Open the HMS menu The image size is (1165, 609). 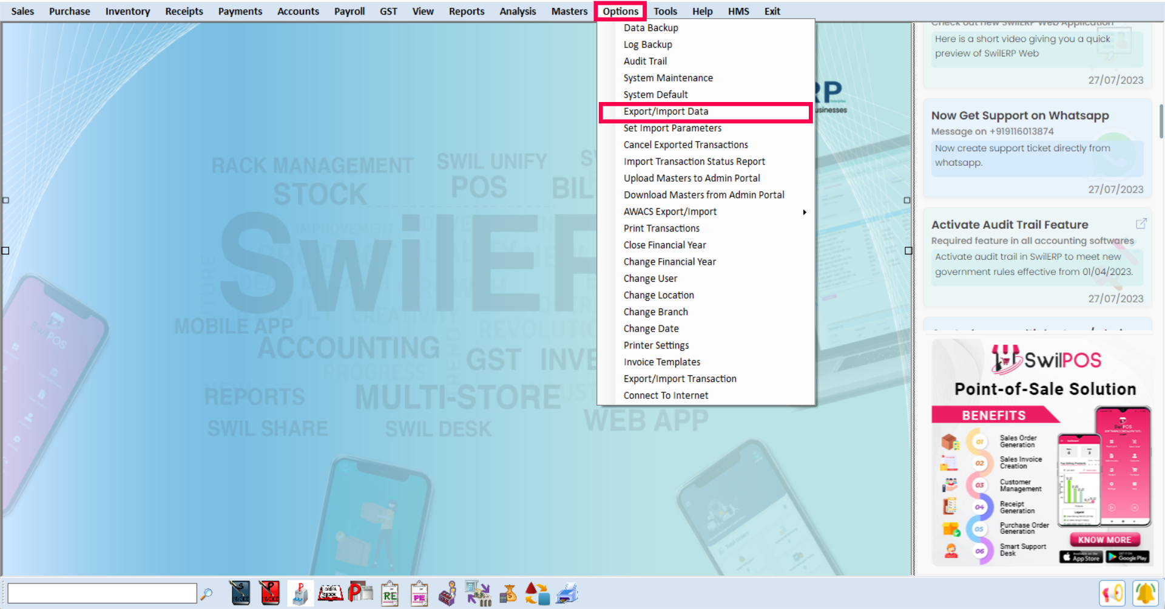(x=738, y=11)
